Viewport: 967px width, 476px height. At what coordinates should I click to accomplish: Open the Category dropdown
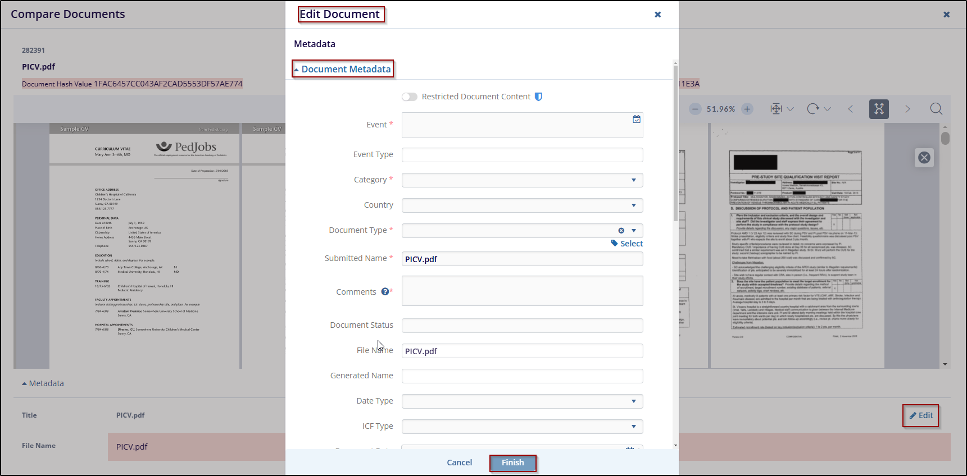[x=522, y=180]
